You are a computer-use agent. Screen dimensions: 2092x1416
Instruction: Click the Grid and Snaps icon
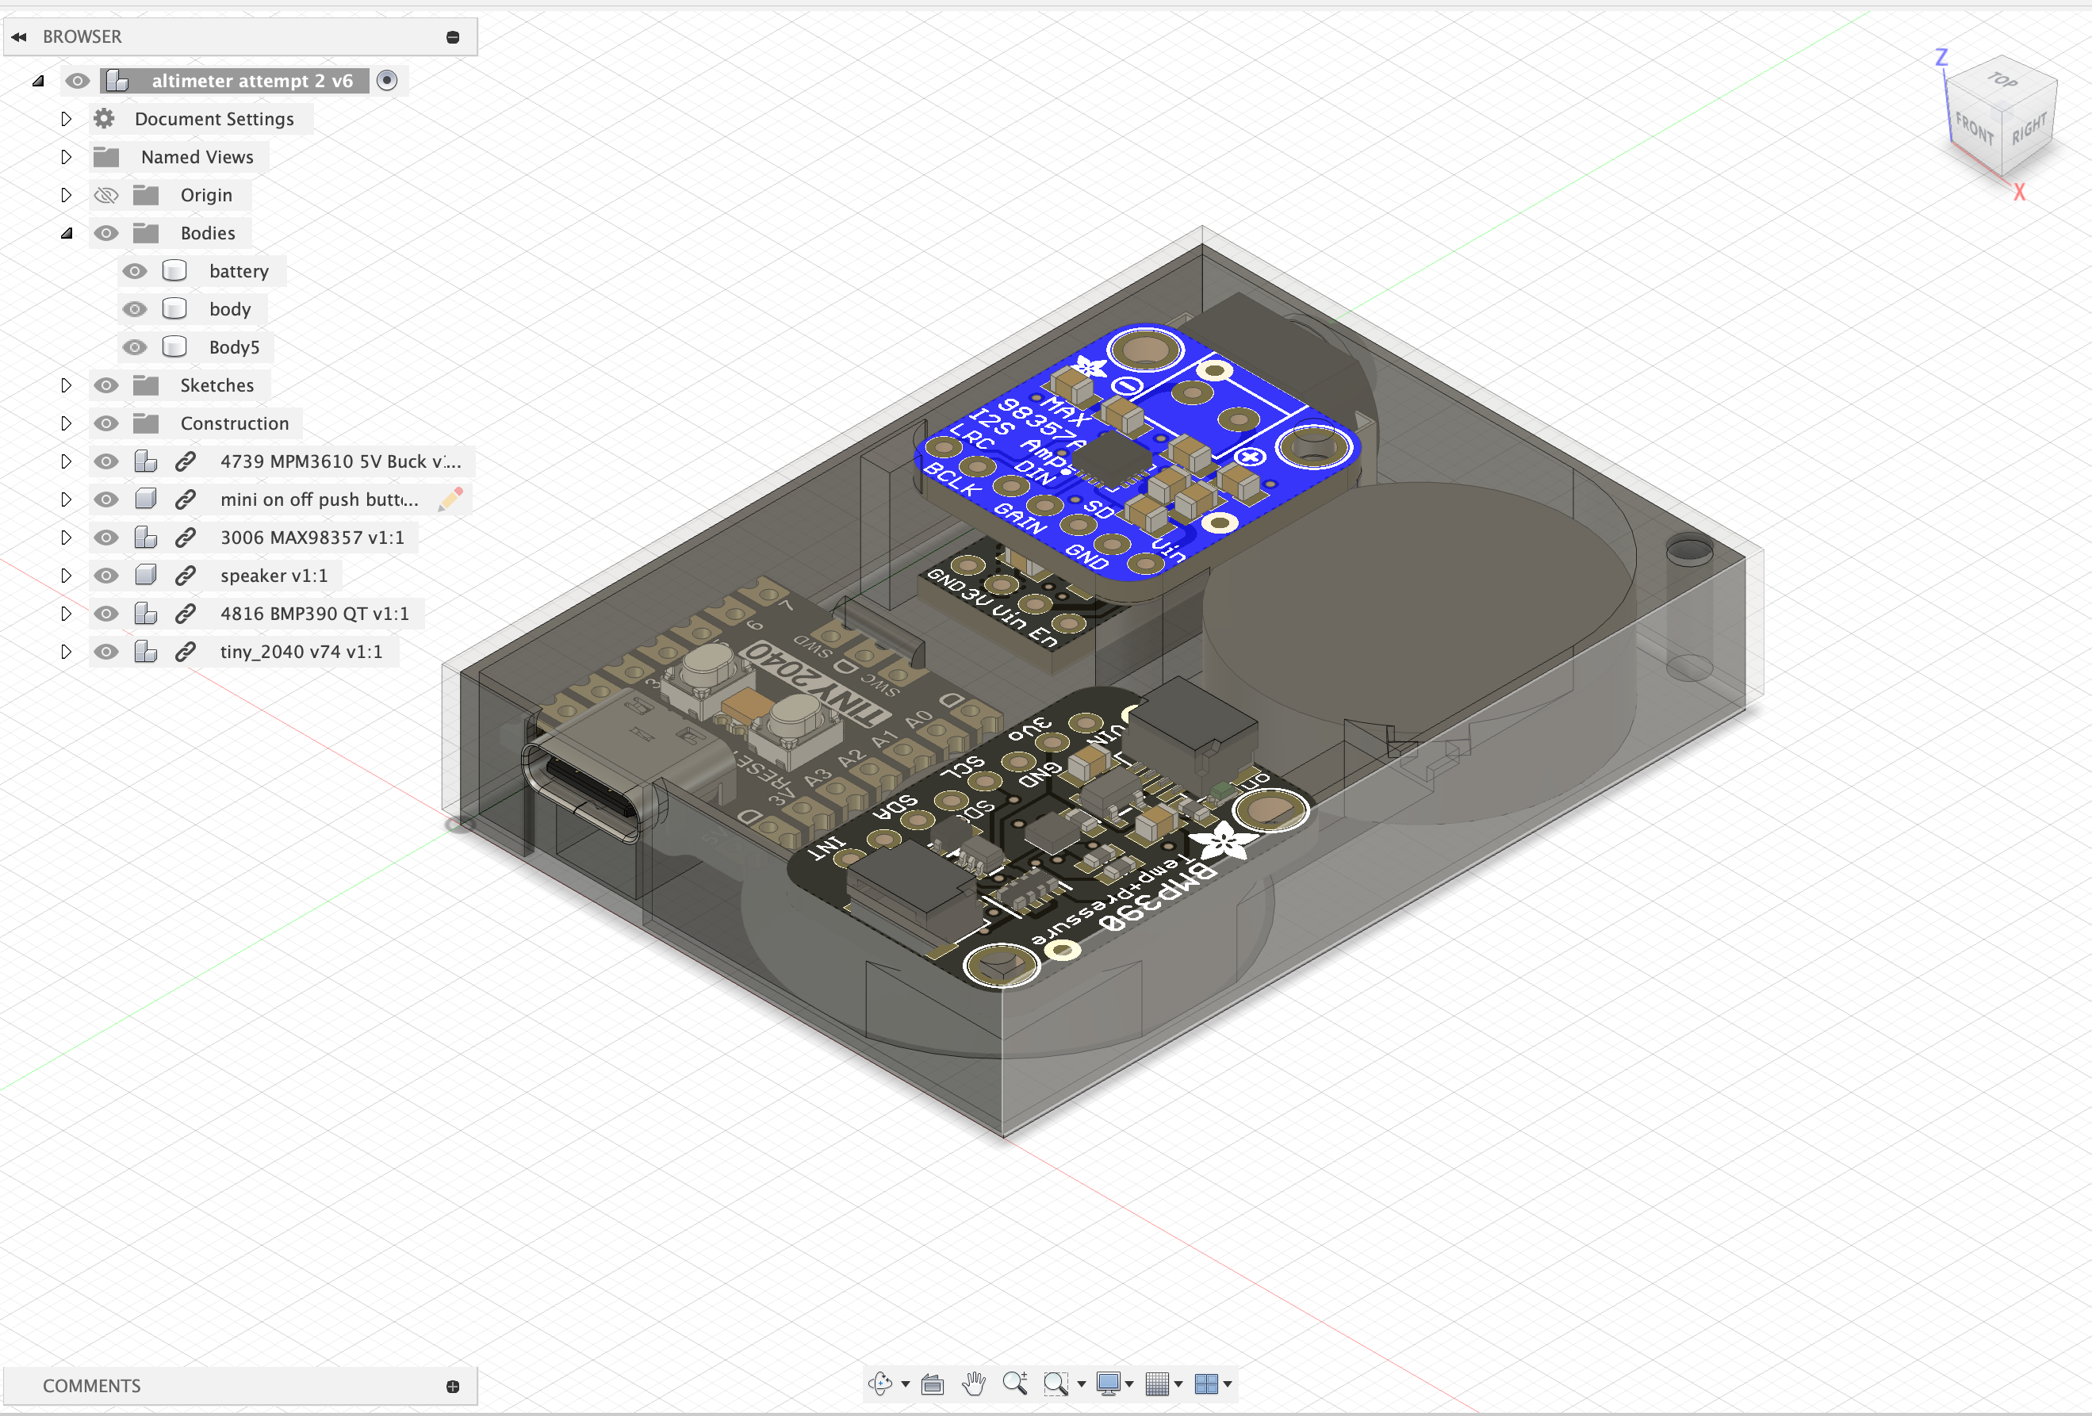point(1157,1383)
